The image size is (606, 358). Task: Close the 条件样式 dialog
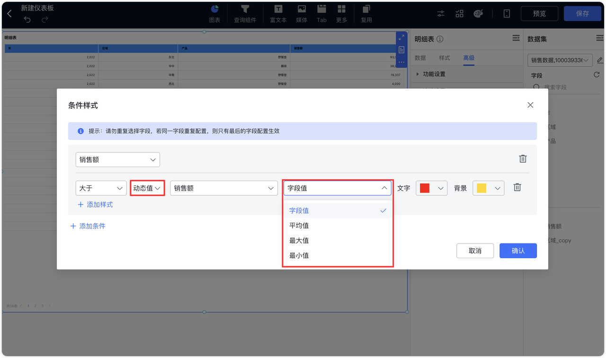[530, 105]
